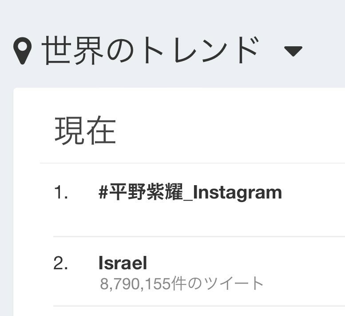Open the #平野紫耀_Instagram trending hashtag
The height and width of the screenshot is (316, 345).
[x=190, y=192]
